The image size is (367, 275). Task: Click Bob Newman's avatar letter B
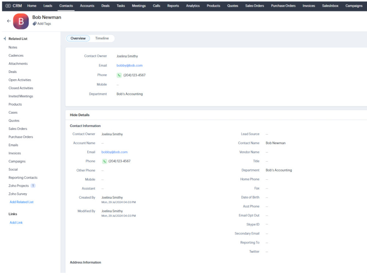pyautogui.click(x=21, y=21)
